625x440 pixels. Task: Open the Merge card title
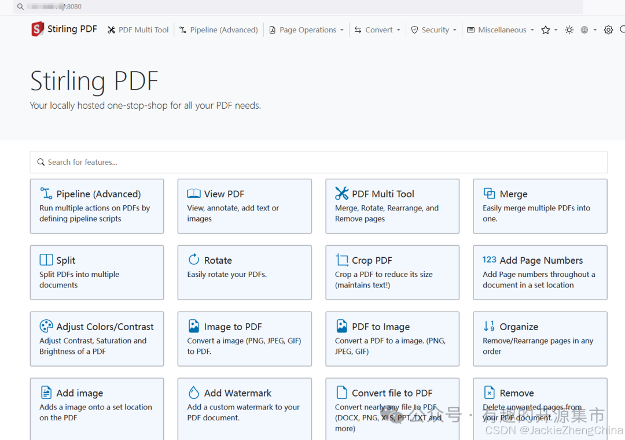(x=513, y=194)
